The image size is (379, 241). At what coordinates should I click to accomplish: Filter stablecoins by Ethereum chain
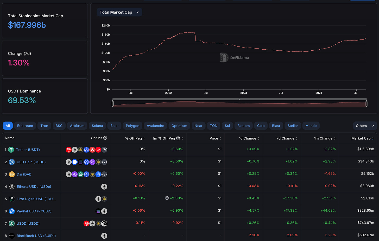[25, 126]
